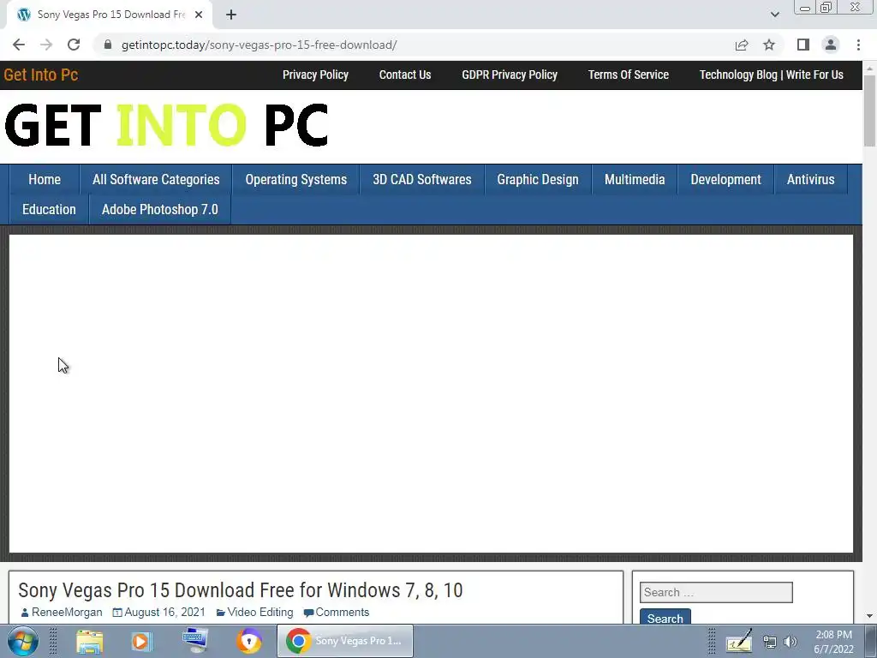Screen dimensions: 877x658
Task: Open the Privacy Policy page
Action: pyautogui.click(x=315, y=75)
